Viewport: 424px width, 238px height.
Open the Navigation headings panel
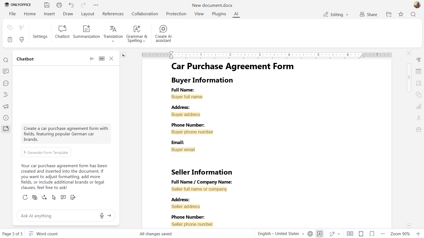(6, 94)
